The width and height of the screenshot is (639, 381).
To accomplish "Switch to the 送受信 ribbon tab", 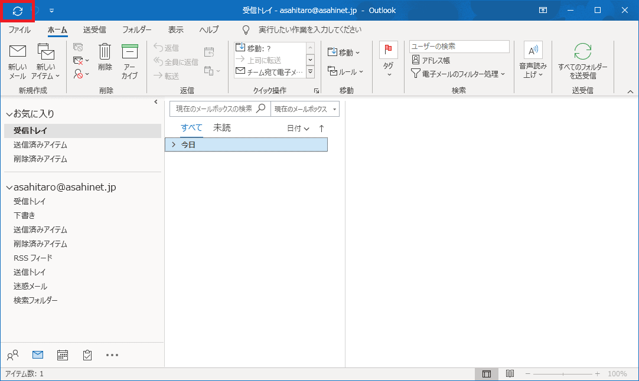I will tap(94, 29).
